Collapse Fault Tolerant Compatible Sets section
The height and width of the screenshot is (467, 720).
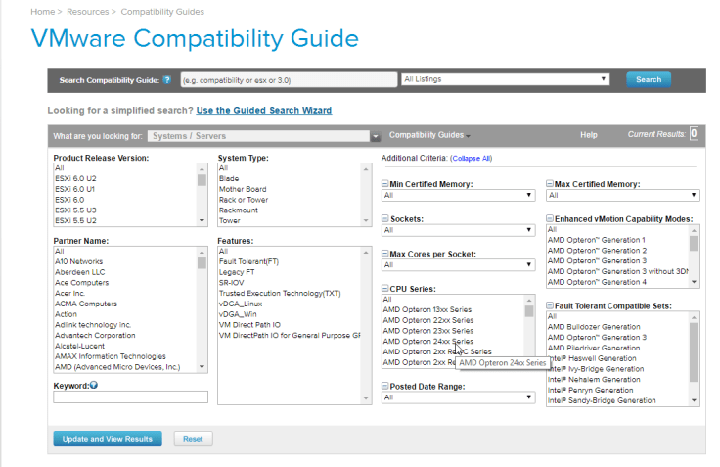tap(550, 305)
